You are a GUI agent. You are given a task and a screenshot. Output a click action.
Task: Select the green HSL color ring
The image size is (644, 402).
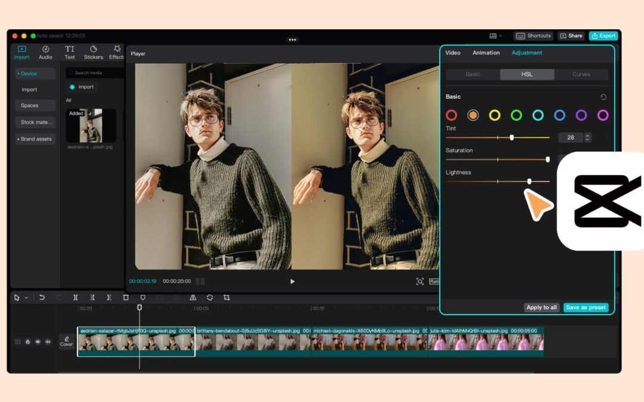516,116
